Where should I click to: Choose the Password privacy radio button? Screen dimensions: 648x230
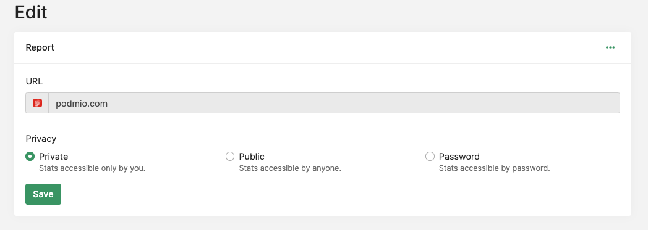(430, 156)
